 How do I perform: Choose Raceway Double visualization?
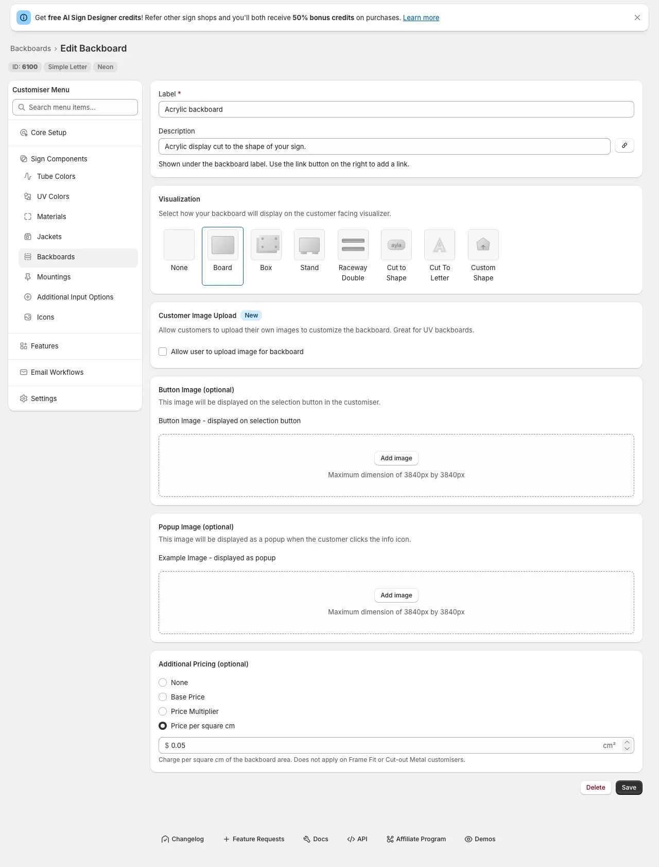tap(353, 256)
